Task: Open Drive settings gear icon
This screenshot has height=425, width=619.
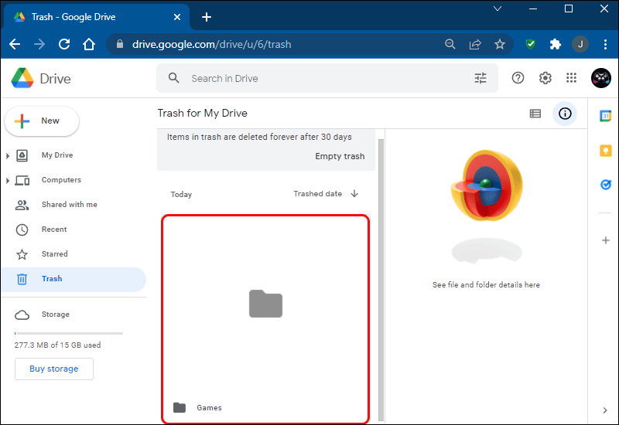Action: [545, 78]
